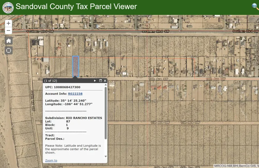Click the Sandoval County seal logo
The image size is (259, 168).
(7, 7)
